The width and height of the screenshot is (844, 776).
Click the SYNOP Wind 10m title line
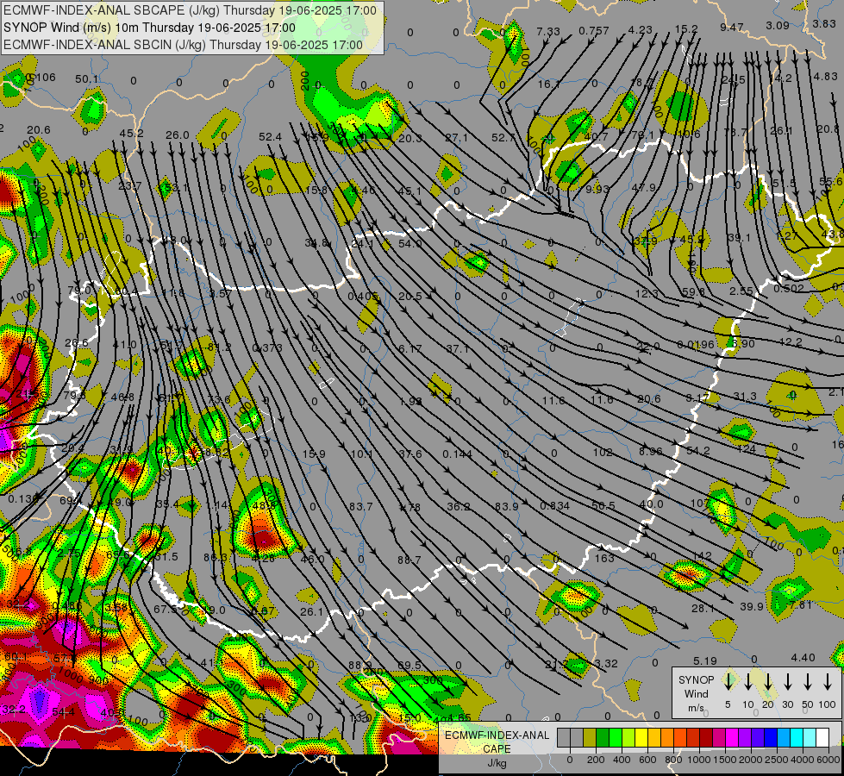[149, 28]
